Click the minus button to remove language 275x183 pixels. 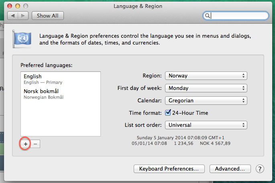(x=35, y=144)
